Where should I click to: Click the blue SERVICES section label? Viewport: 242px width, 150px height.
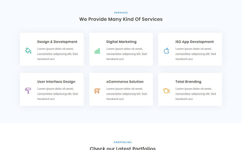121,12
